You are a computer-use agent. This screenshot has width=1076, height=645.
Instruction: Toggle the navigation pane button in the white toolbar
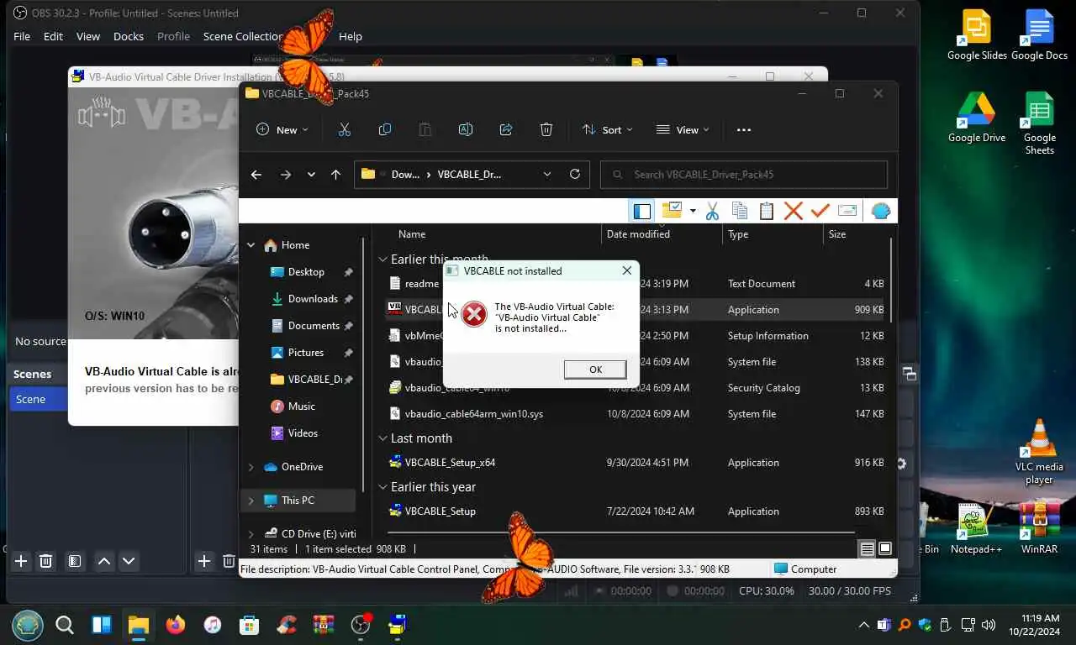tap(642, 211)
